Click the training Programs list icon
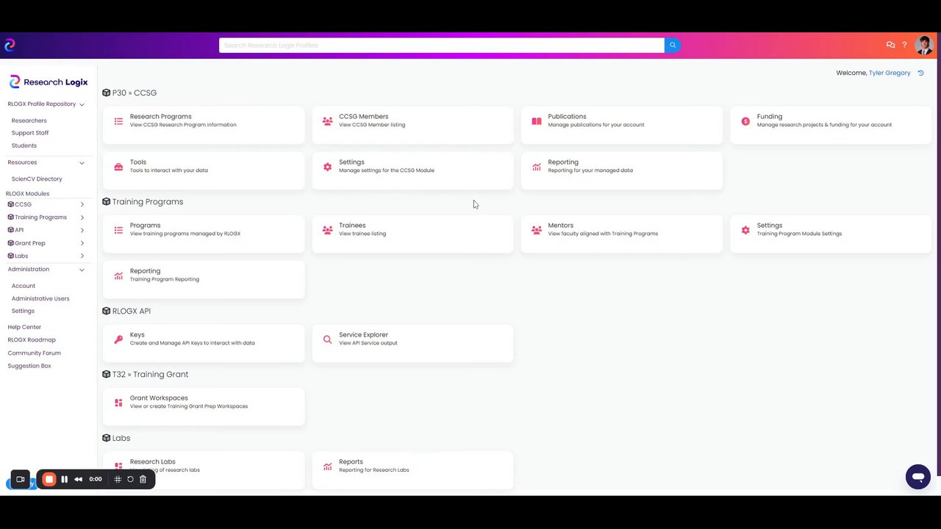Screen dimensions: 941x529 tap(118, 230)
